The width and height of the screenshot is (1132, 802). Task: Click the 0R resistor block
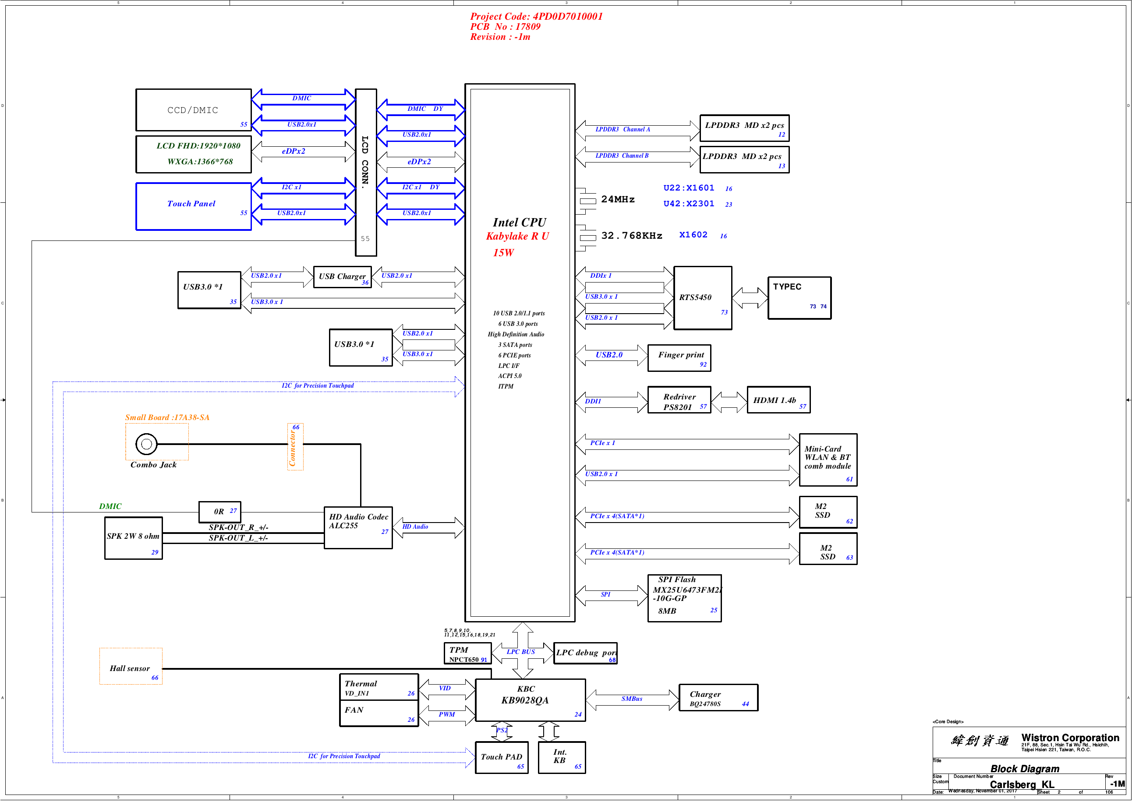tap(220, 512)
